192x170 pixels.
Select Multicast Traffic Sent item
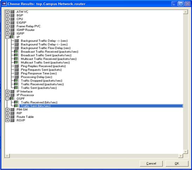click(45, 63)
